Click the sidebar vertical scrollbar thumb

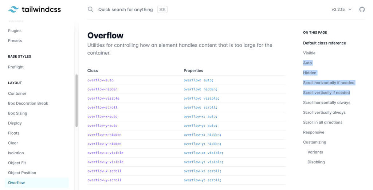[76, 101]
